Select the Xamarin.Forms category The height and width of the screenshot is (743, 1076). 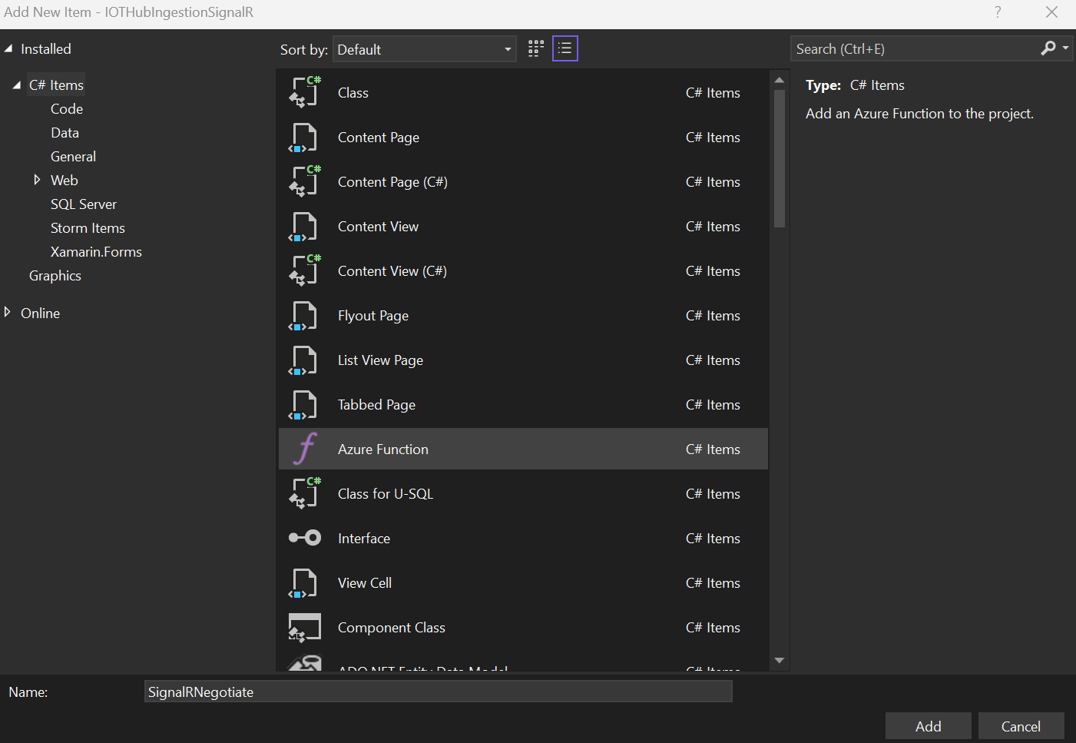(96, 252)
